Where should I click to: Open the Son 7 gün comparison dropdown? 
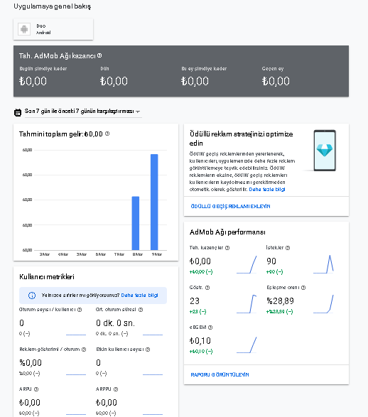pyautogui.click(x=83, y=111)
